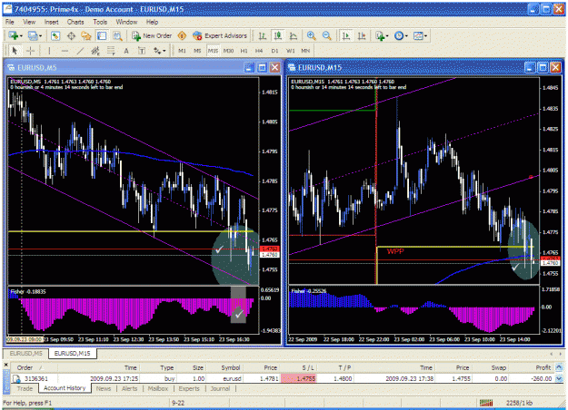
Task: Toggle the chart Auto Scroll button
Action: [x=346, y=35]
